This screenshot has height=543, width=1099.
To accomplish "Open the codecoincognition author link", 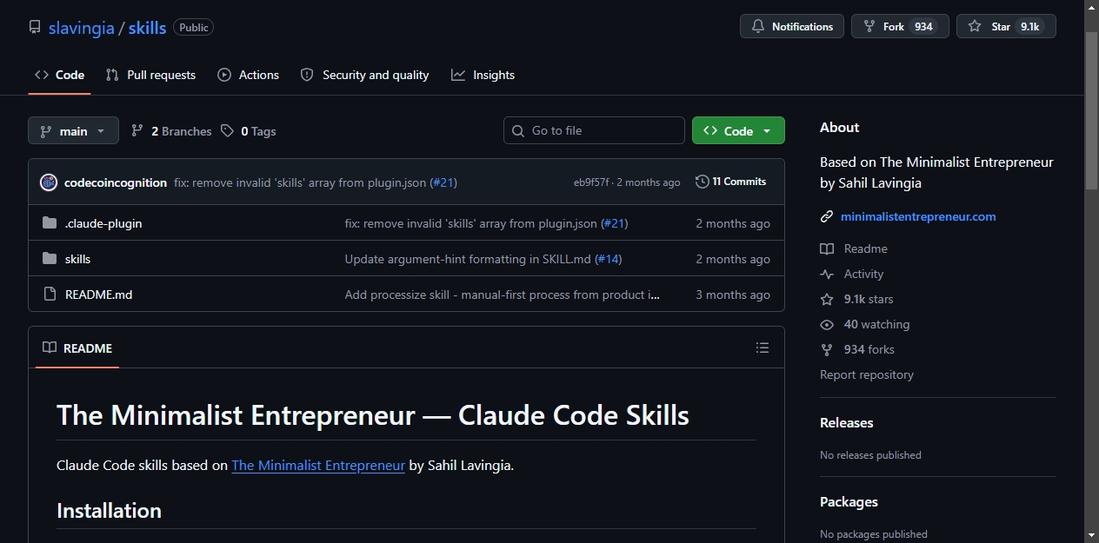I will tap(116, 182).
